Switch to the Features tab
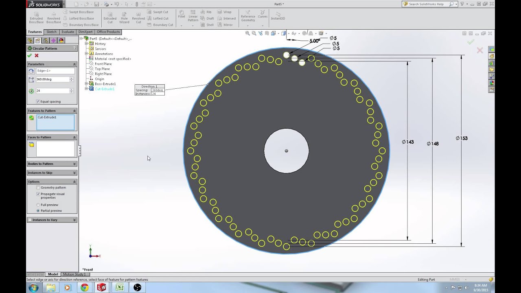The height and width of the screenshot is (293, 521). 35,32
